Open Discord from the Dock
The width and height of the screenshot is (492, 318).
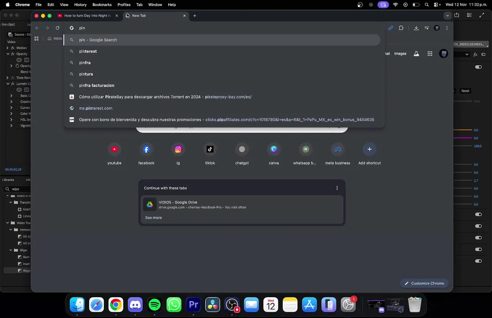pos(135,304)
